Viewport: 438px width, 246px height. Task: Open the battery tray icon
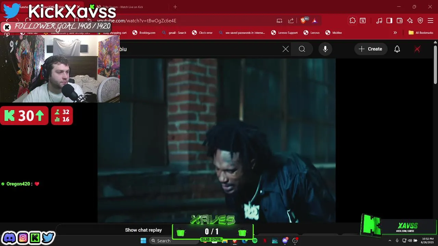coord(415,241)
